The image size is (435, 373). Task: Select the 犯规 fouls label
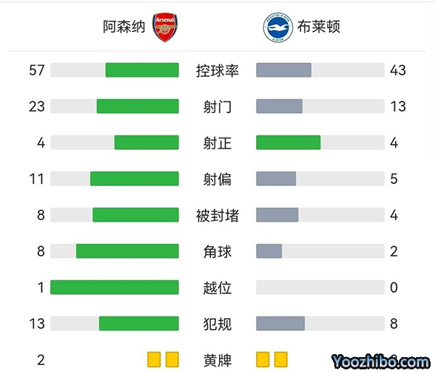217,324
